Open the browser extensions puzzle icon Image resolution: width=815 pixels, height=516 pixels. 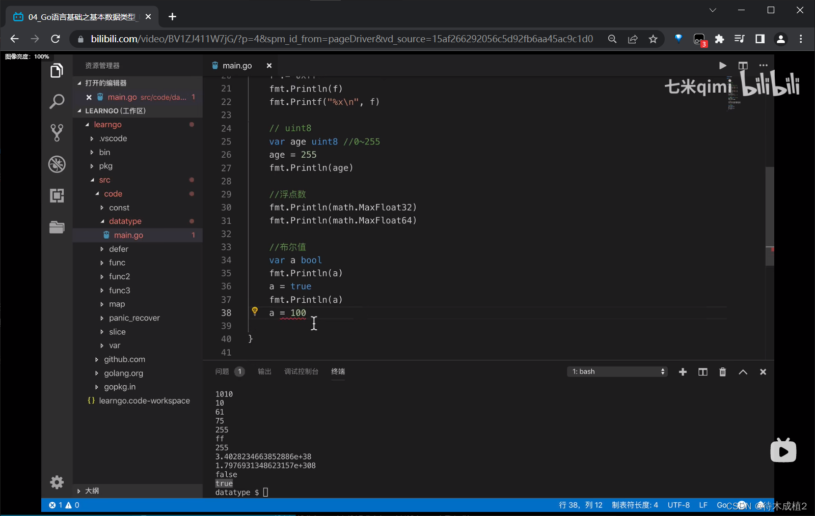[x=719, y=39]
